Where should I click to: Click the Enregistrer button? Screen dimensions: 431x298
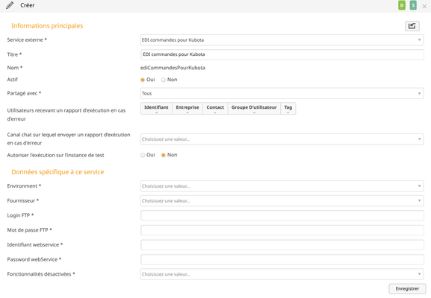tap(407, 288)
